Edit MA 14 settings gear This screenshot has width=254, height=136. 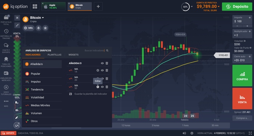tap(98, 70)
